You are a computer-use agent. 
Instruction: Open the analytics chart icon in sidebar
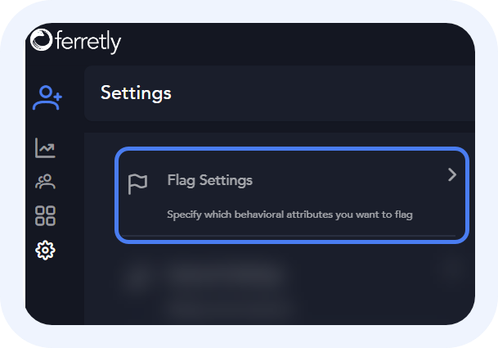pyautogui.click(x=46, y=148)
